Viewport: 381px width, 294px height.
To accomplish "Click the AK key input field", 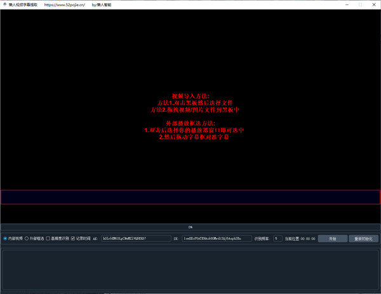I will 136,239.
